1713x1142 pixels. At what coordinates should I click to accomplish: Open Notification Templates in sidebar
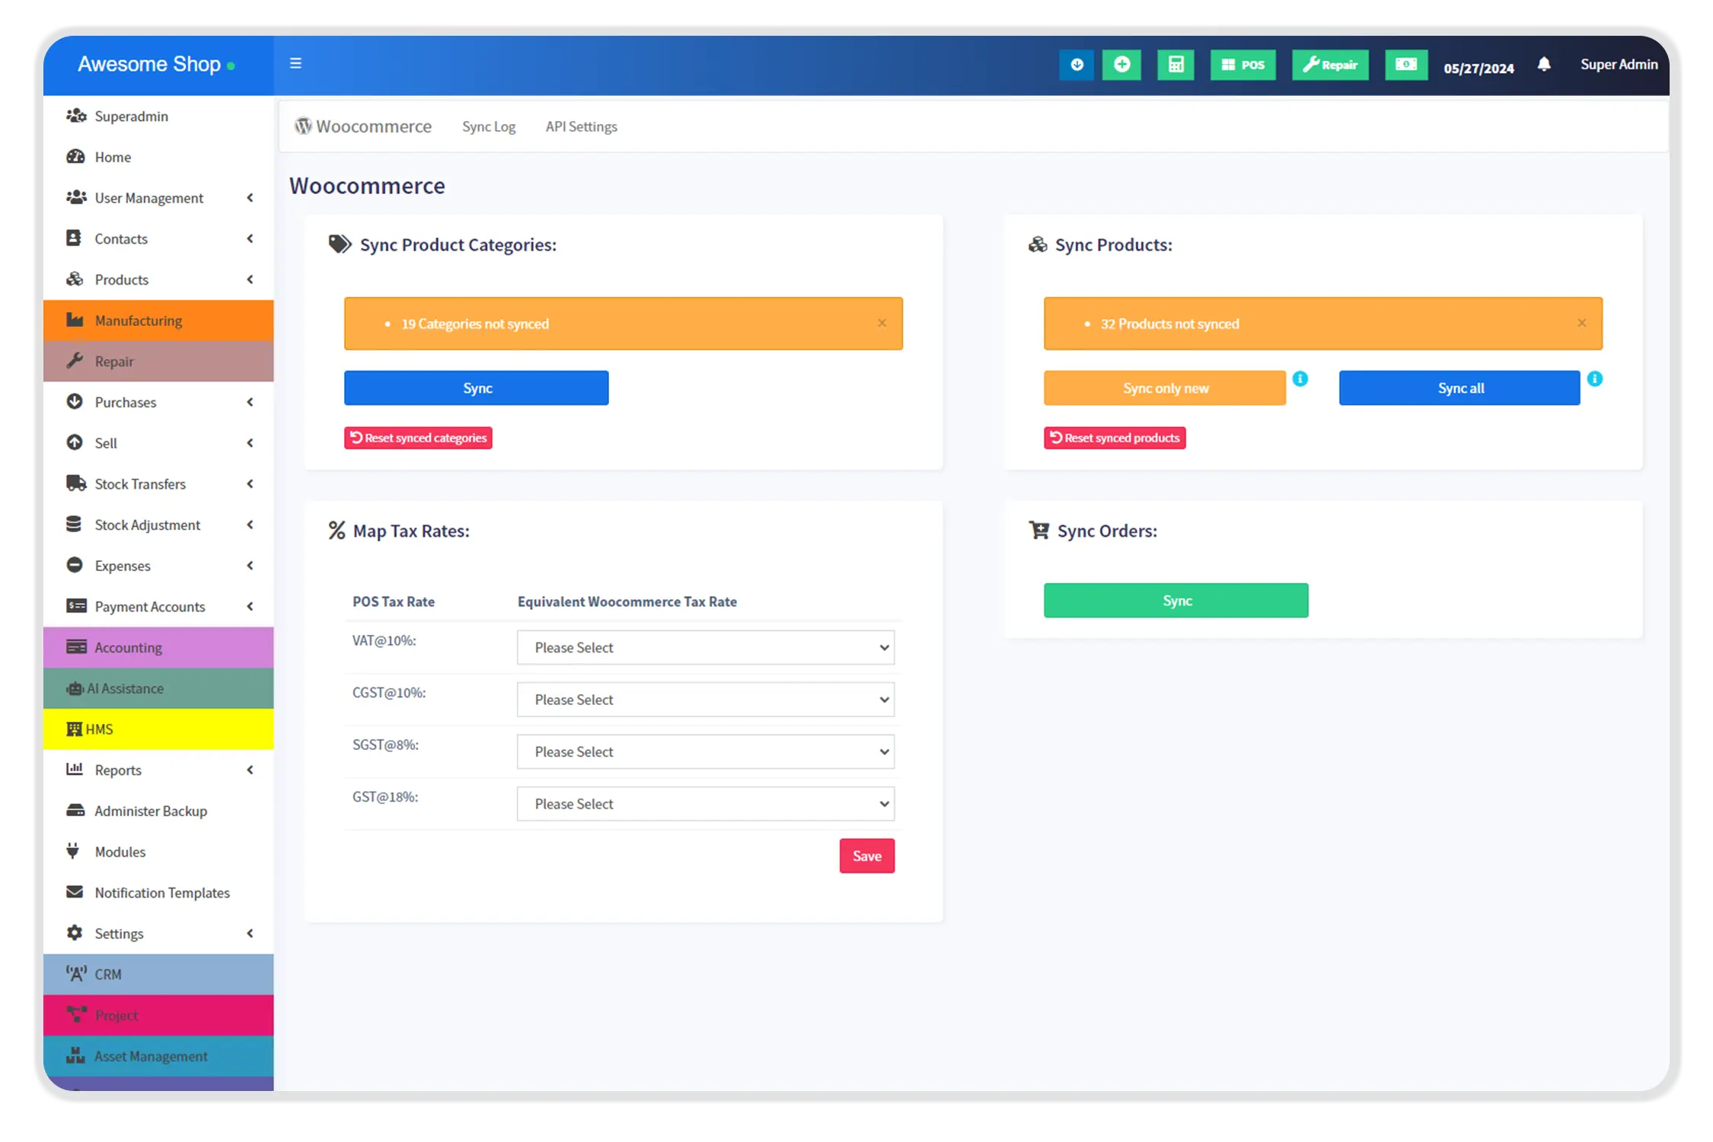tap(158, 892)
